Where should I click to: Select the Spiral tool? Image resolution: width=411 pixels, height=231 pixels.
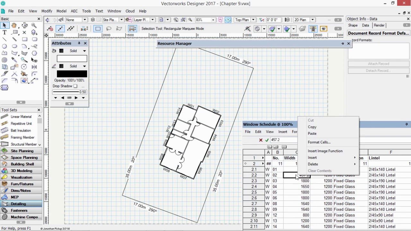4,60
